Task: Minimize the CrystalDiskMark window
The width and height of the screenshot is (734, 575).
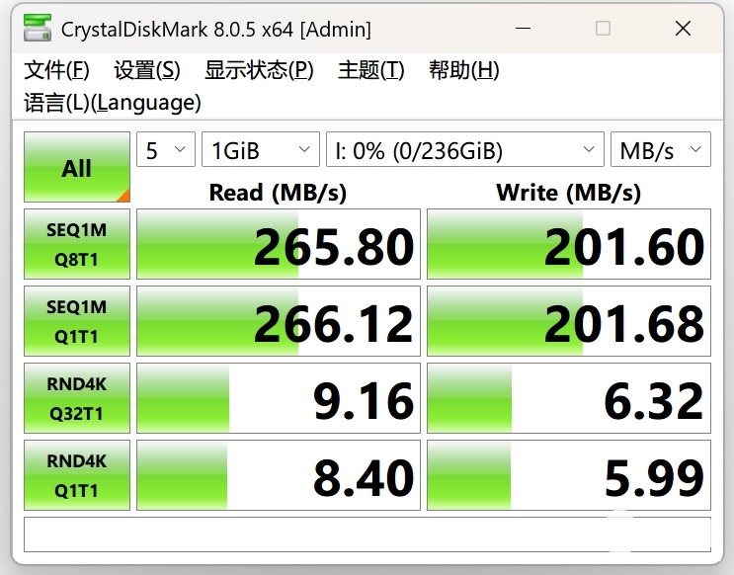Action: [523, 29]
